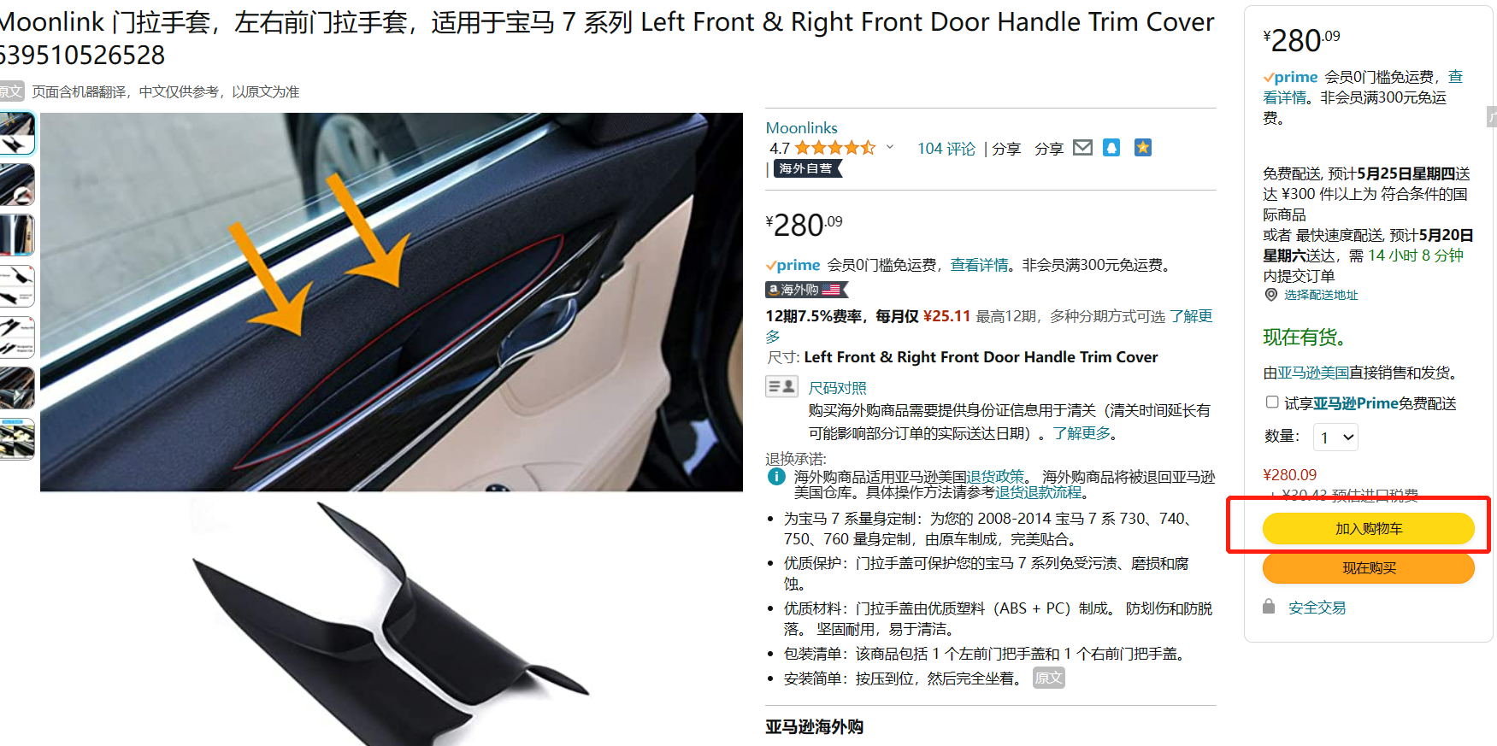Click the 加入购物车 add-to-cart button
Screen dimensions: 1497x746
click(x=1369, y=529)
